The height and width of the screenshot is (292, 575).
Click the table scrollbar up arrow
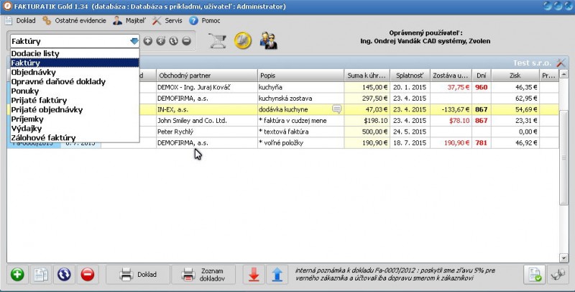pyautogui.click(x=563, y=74)
